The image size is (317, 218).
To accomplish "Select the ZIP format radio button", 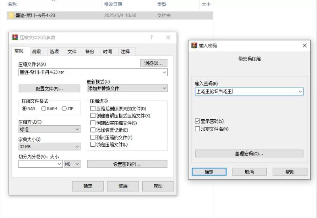I will click(64, 109).
